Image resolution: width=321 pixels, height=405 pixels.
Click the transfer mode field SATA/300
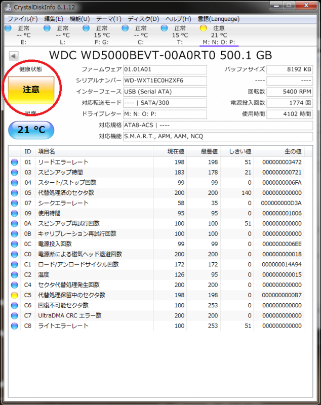tap(165, 103)
